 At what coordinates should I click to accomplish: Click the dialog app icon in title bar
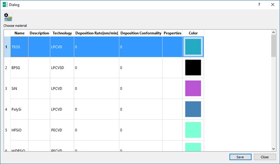(5, 5)
